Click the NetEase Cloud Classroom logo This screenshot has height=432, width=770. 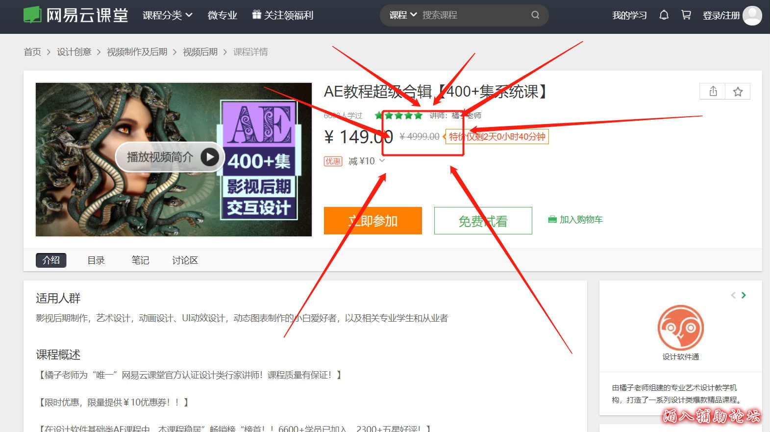click(x=76, y=15)
